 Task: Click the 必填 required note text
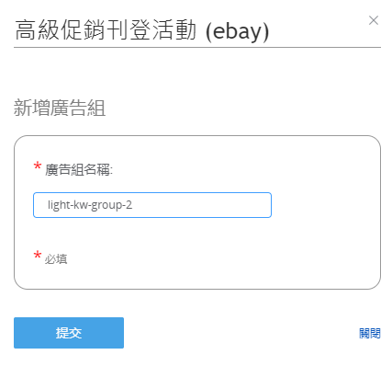(x=56, y=259)
